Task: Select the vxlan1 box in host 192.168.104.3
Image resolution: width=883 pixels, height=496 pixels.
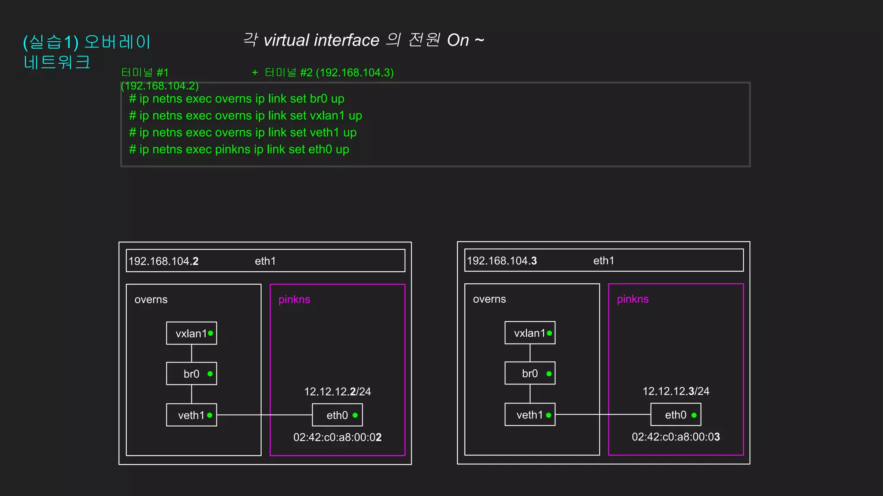Action: pos(530,333)
